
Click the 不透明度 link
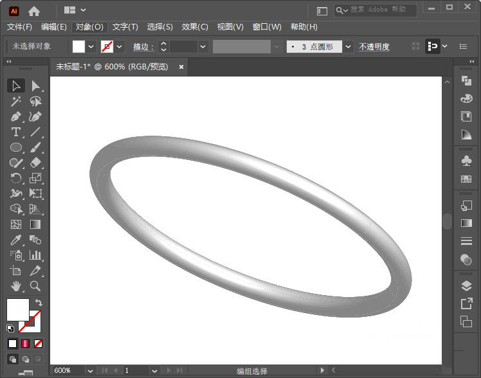coord(374,47)
